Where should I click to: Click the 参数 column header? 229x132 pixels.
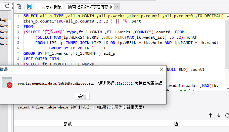coord(67,124)
